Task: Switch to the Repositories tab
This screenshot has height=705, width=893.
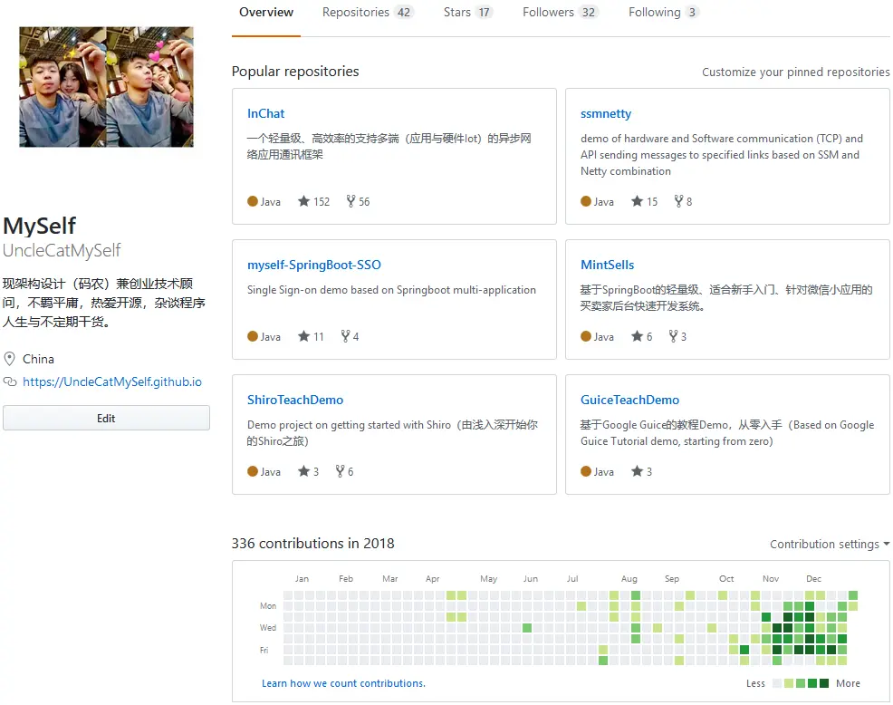Action: (x=368, y=13)
